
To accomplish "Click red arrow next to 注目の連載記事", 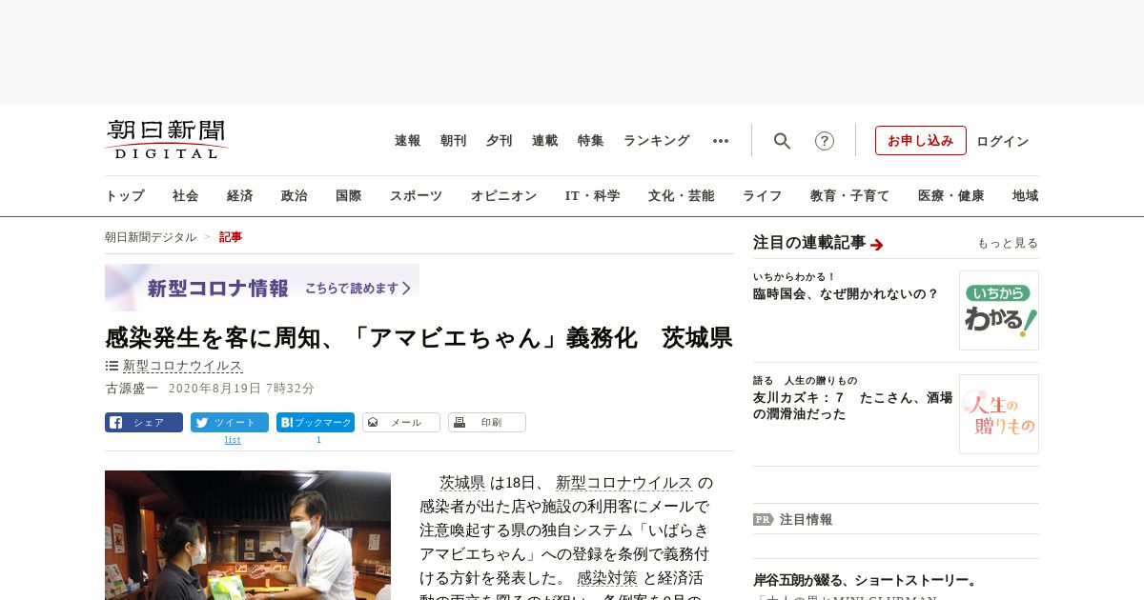I will (877, 245).
